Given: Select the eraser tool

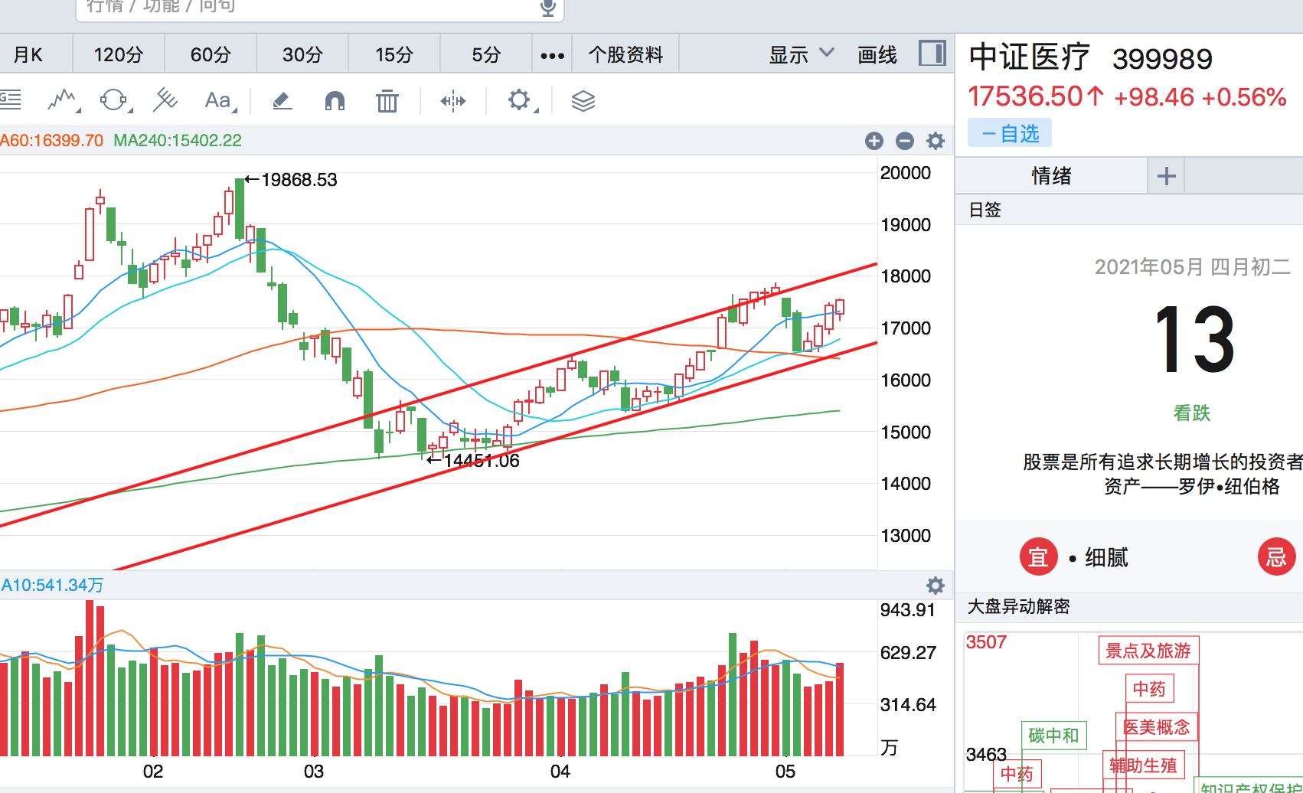Looking at the screenshot, I should (282, 100).
